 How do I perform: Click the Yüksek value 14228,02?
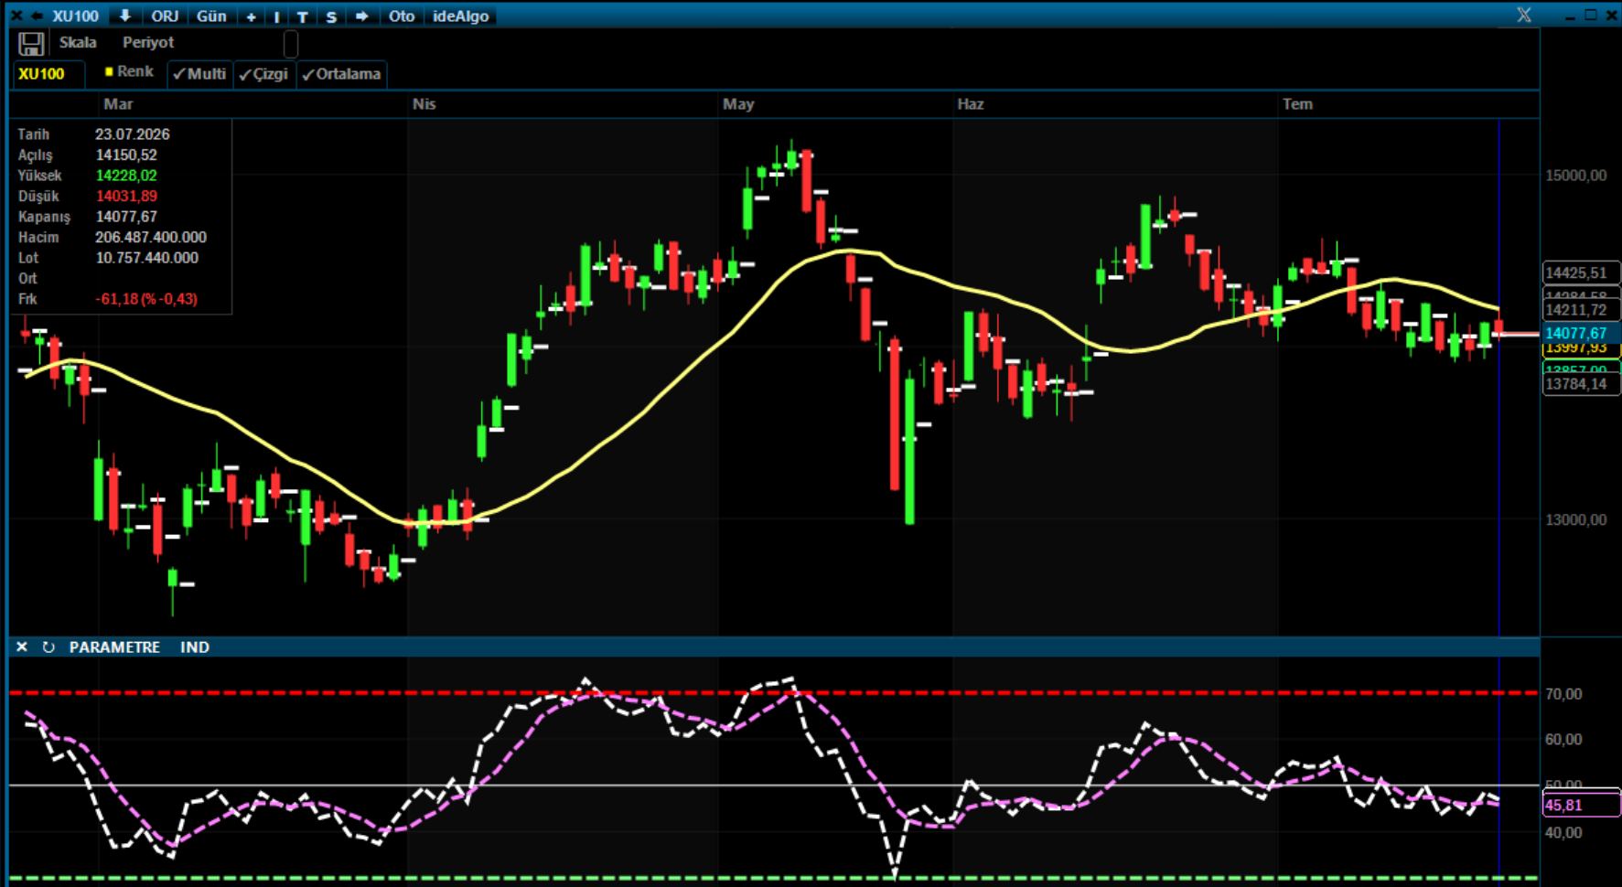click(126, 176)
